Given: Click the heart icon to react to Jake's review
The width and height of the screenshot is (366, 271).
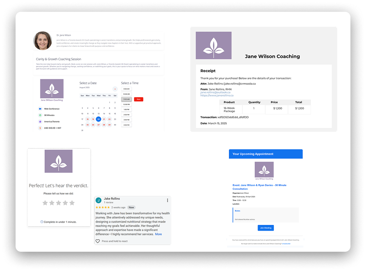Looking at the screenshot, I should coord(98,241).
